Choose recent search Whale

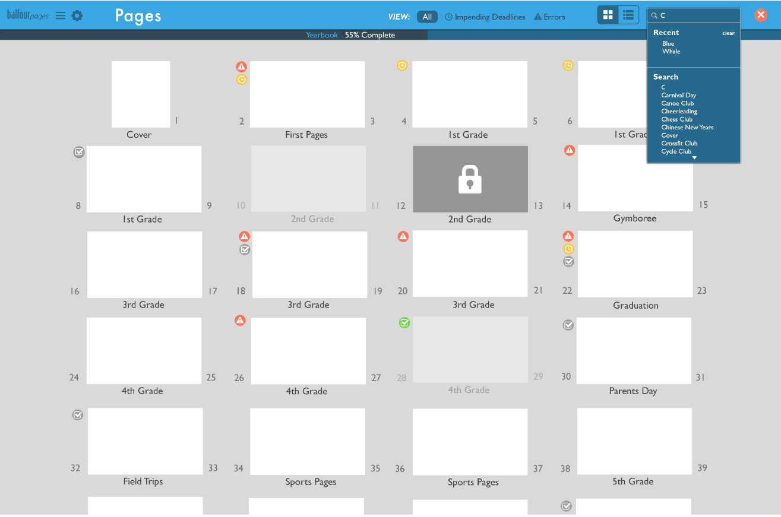tap(671, 52)
